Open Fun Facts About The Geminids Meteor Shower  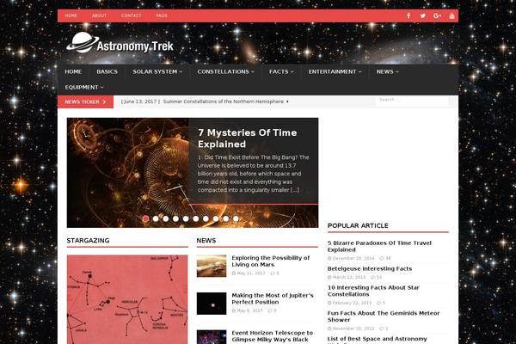384,316
